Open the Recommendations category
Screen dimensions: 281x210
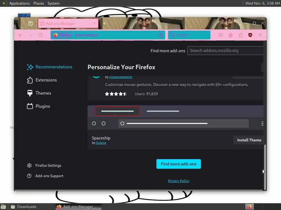click(49, 67)
